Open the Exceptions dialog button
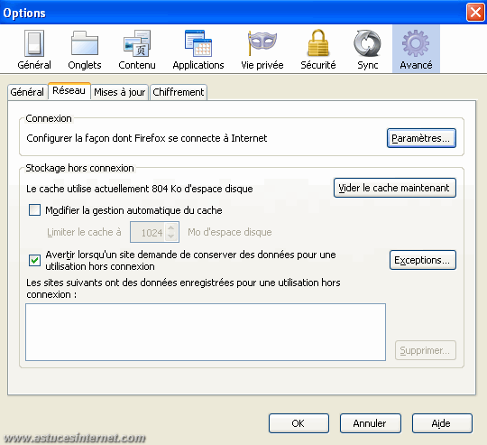The image size is (487, 445). (x=422, y=260)
